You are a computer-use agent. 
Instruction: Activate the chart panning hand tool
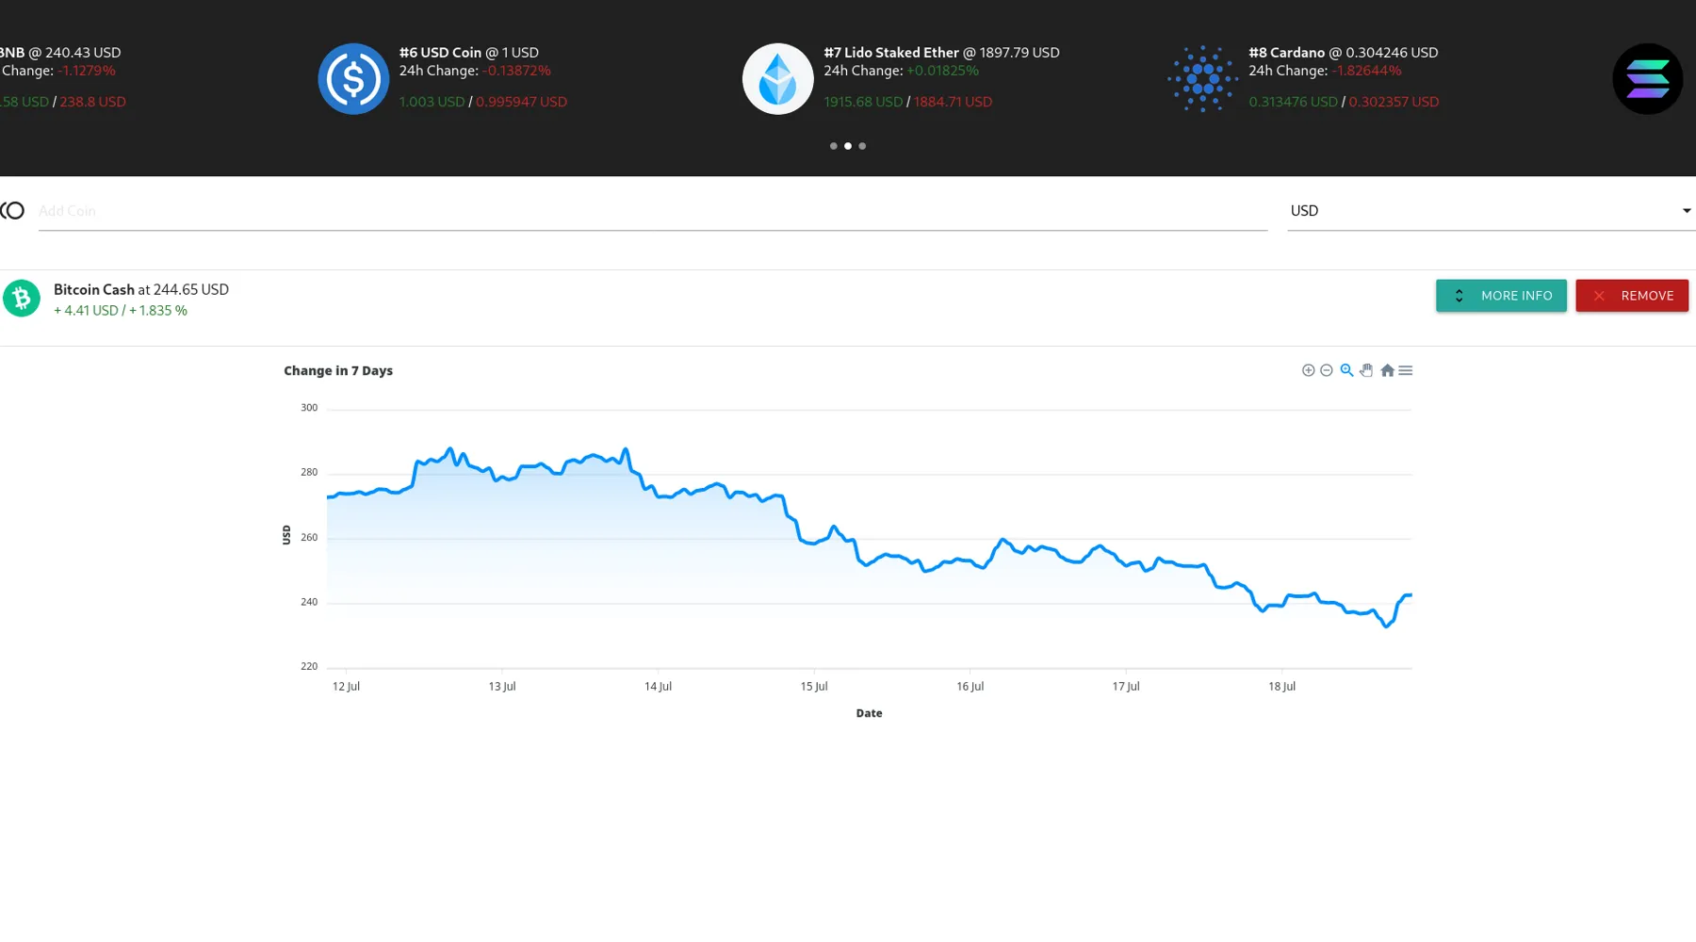click(x=1366, y=370)
